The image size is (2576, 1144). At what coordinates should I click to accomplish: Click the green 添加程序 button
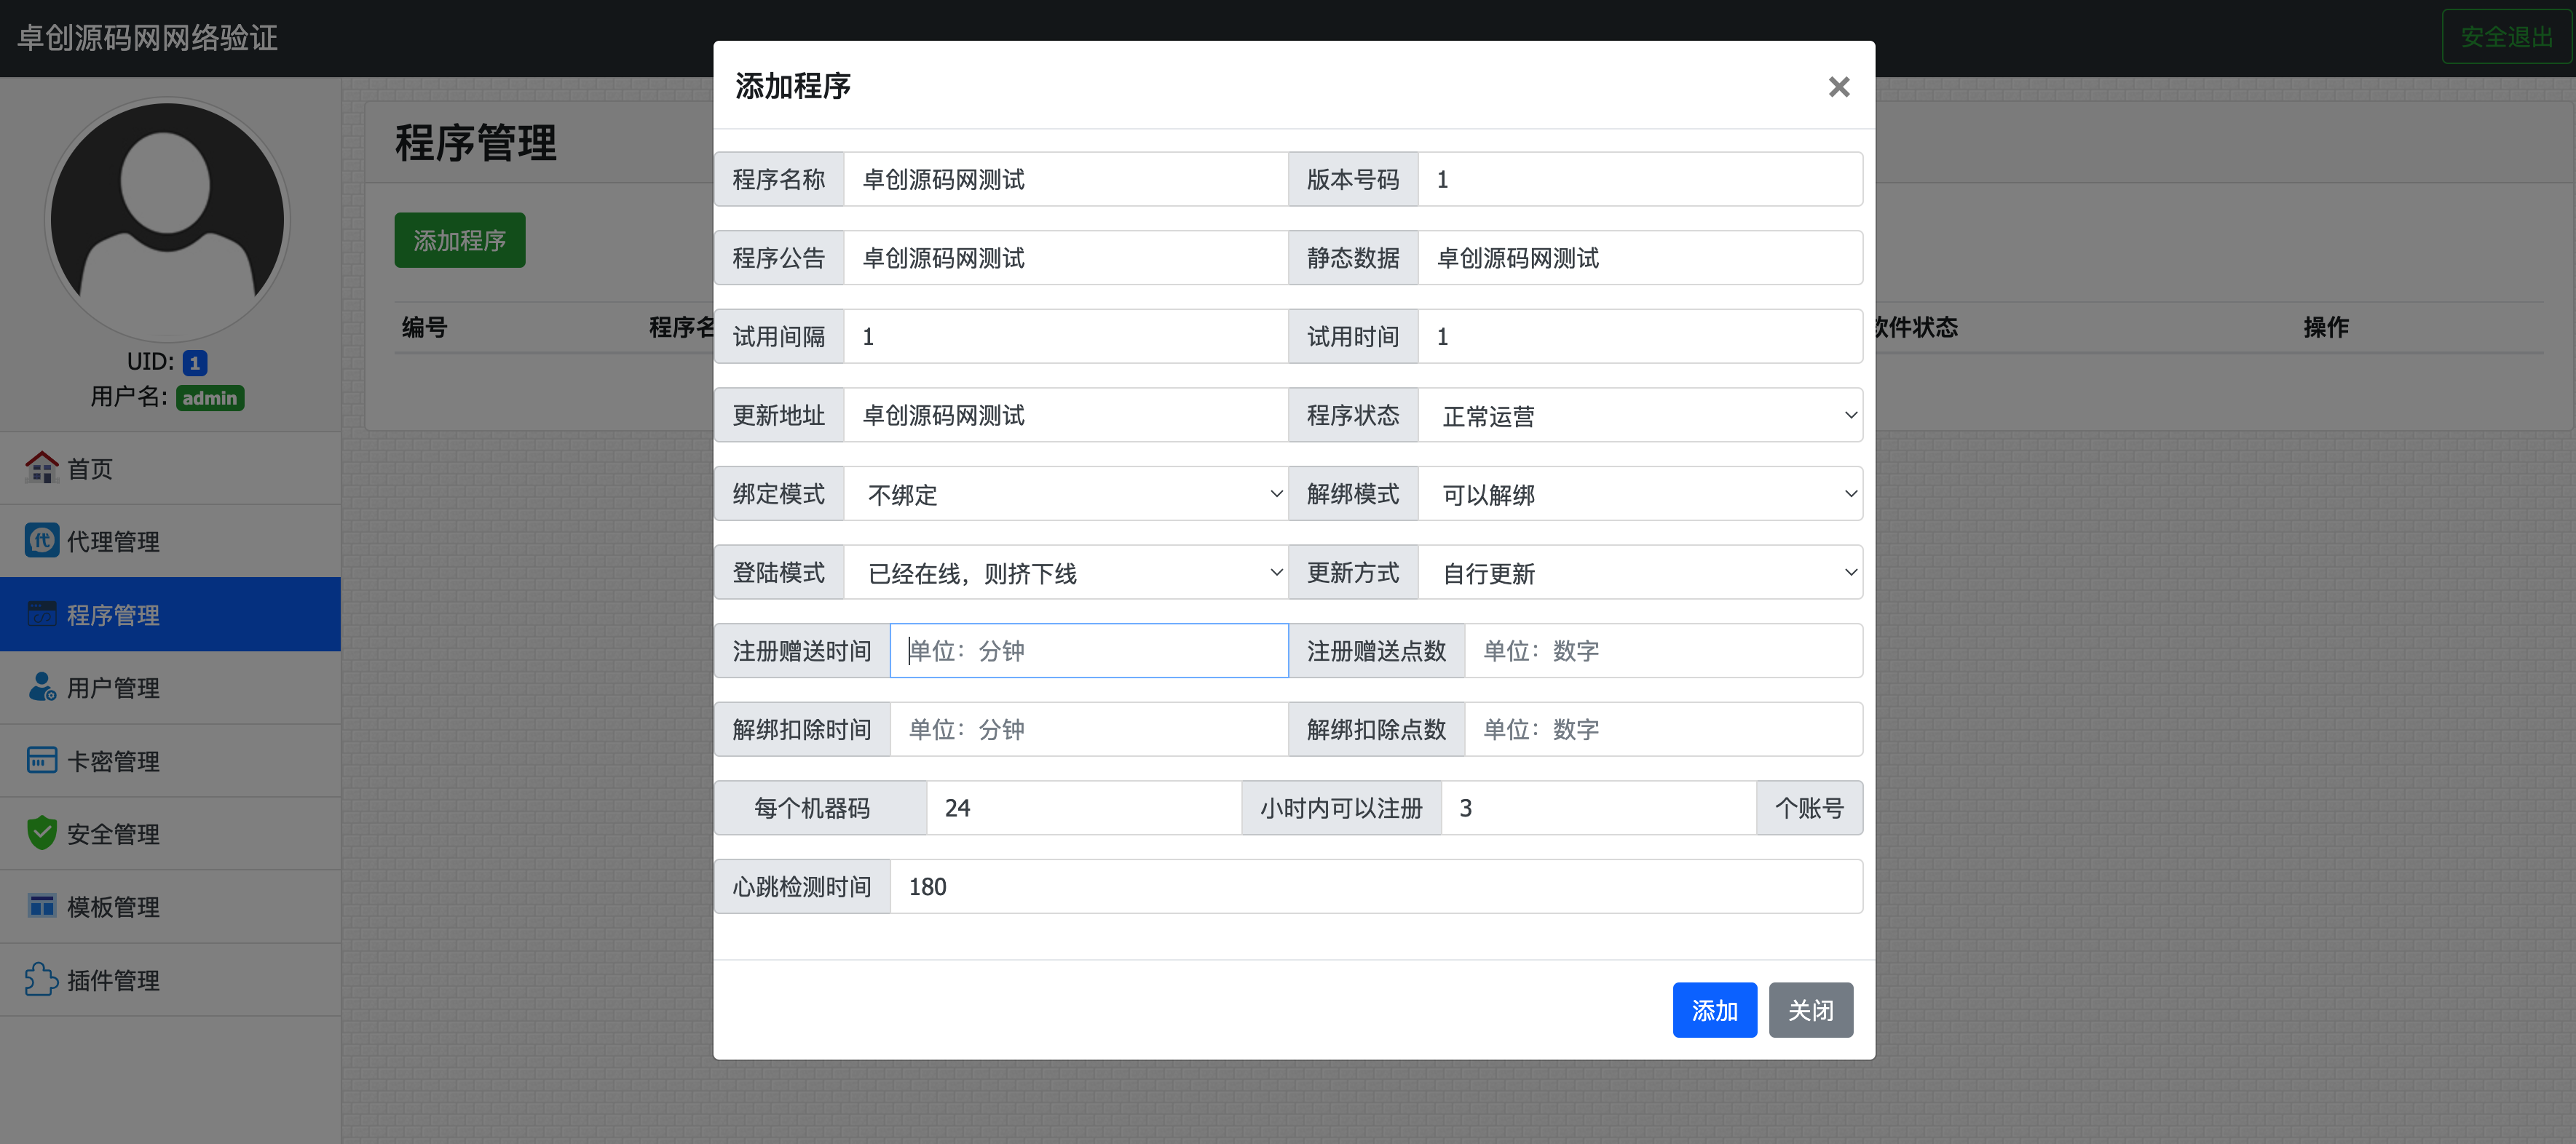click(x=459, y=241)
